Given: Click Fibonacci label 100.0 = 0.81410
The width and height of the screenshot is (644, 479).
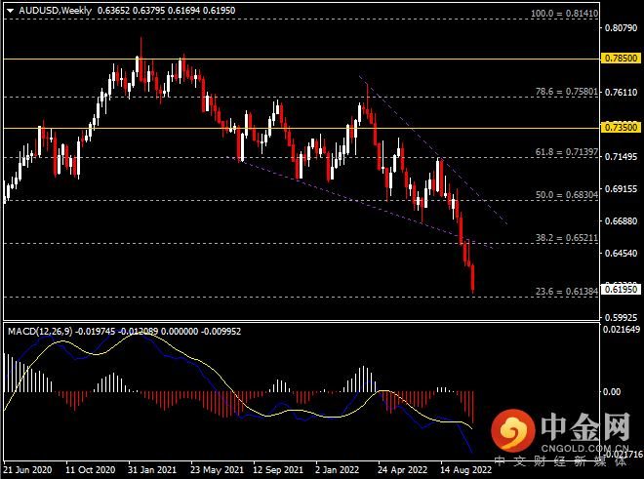Looking at the screenshot, I should click(x=564, y=14).
